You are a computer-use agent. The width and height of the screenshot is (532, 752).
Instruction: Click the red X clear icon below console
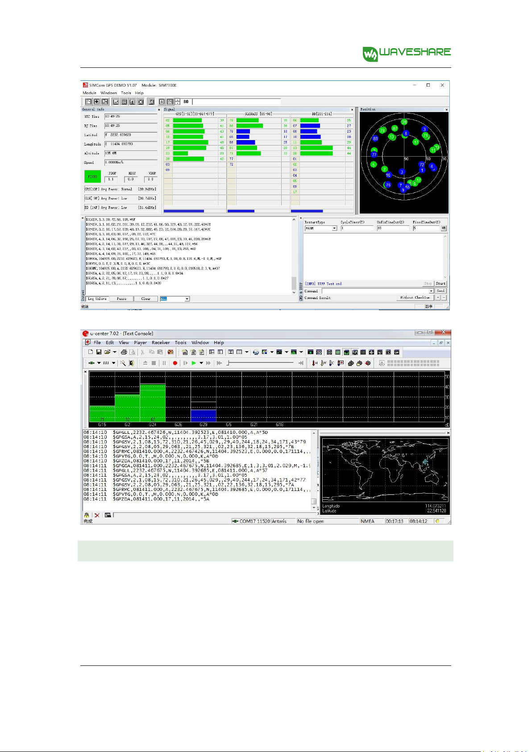pyautogui.click(x=97, y=515)
